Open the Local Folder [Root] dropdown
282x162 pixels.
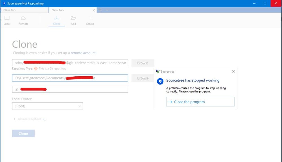click(47, 106)
